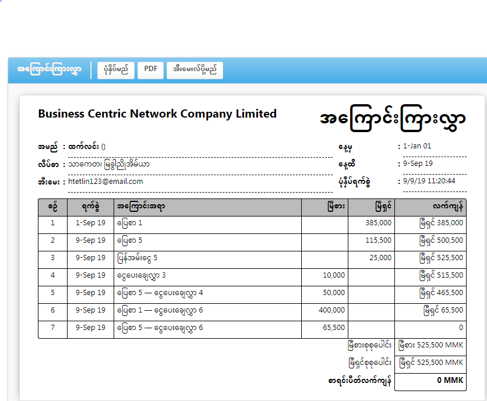Viewport: 487px width, 401px height.
Task: Select the total မြီရှင် 525,500 MMK
Action: click(x=430, y=363)
